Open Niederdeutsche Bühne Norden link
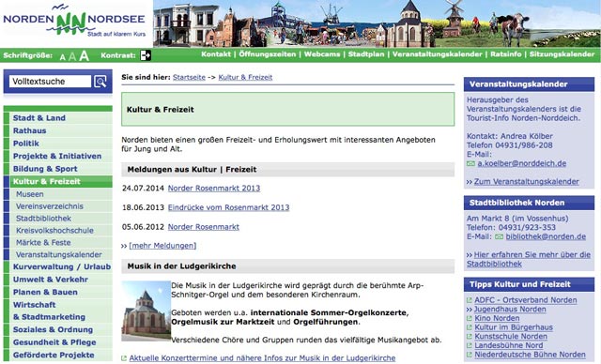This screenshot has height=364, width=601. (530, 355)
